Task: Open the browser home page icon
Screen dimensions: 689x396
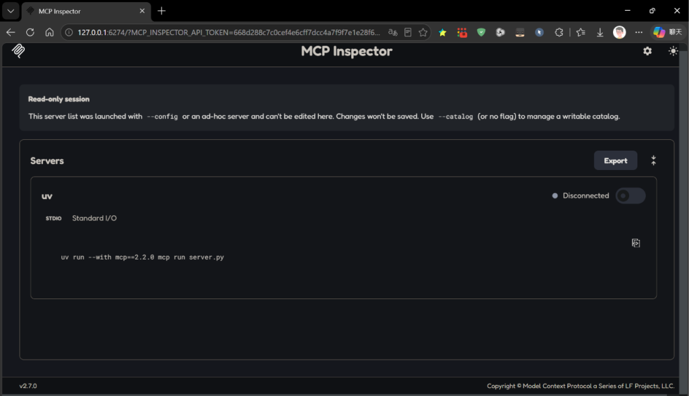Action: click(49, 32)
